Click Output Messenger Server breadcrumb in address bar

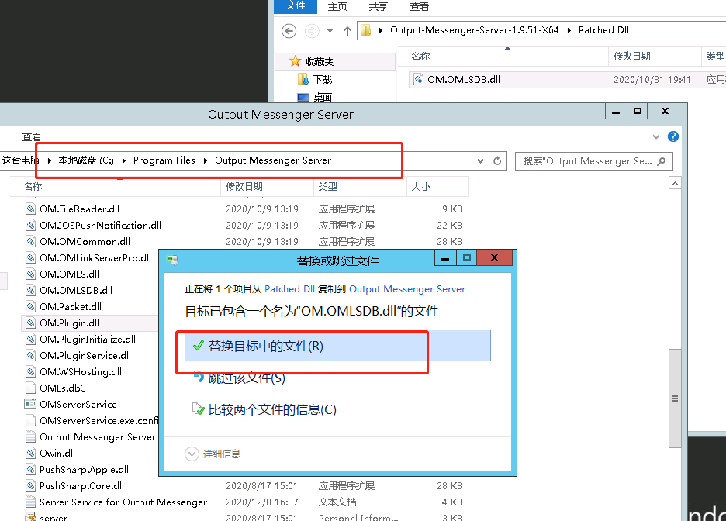tap(273, 160)
